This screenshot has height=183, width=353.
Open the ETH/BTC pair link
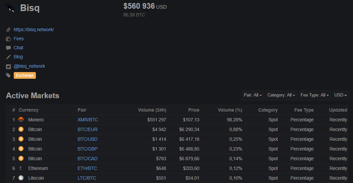click(x=87, y=168)
